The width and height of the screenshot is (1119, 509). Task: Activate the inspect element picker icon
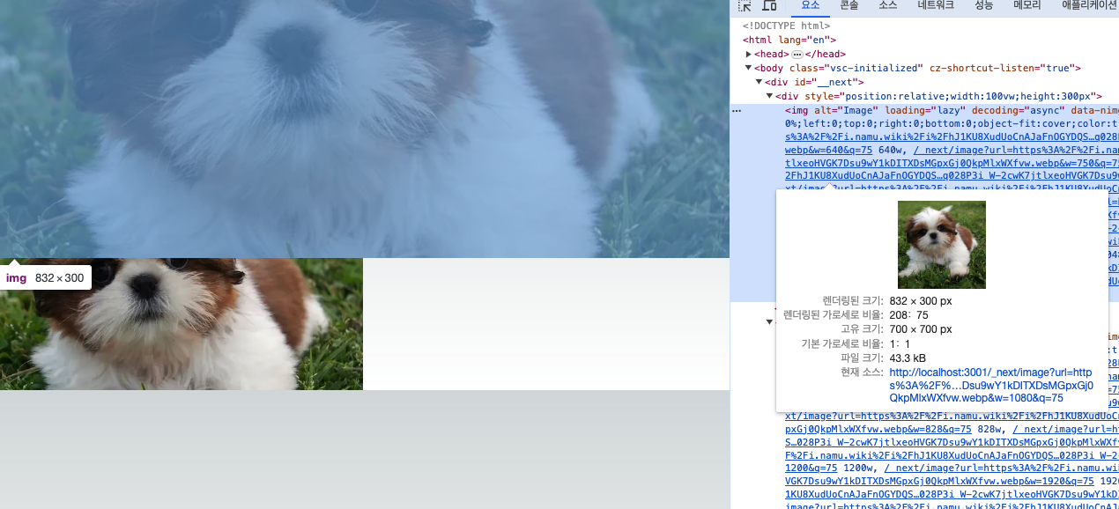tap(745, 5)
